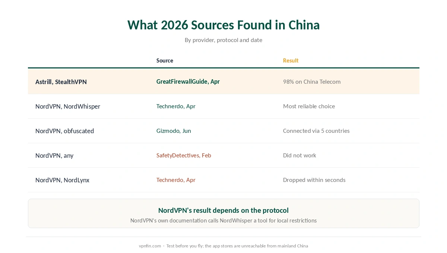The height and width of the screenshot is (253, 447).
Task: Click the 'Result' column header
Action: coord(291,60)
